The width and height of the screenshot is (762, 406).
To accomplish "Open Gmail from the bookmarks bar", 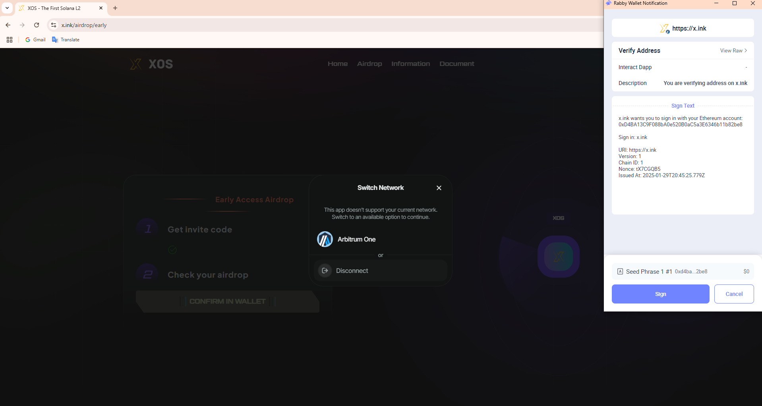I will 35,40.
